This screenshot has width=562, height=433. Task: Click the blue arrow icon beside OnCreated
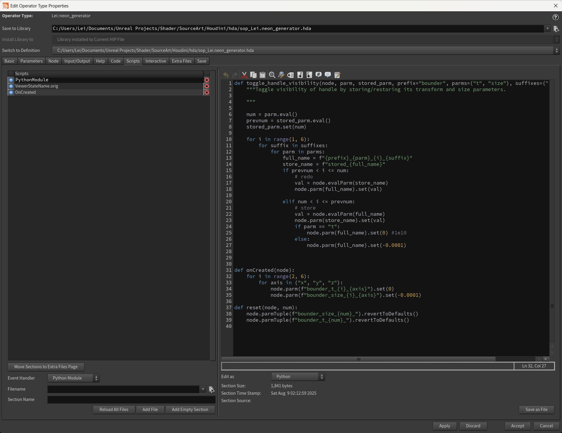pos(11,92)
